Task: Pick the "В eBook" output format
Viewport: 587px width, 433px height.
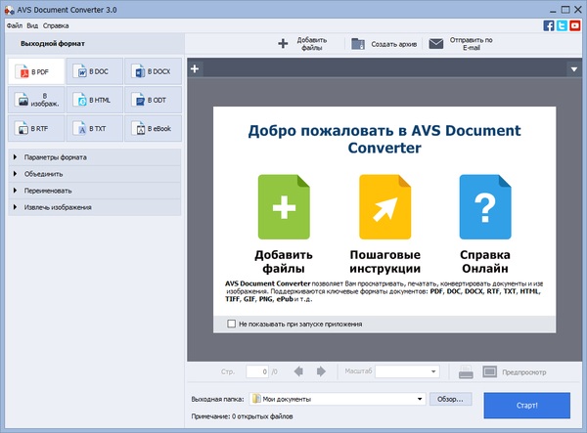Action: point(152,128)
